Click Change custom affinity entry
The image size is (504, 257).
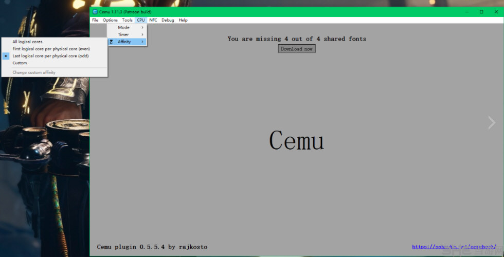pyautogui.click(x=55, y=72)
